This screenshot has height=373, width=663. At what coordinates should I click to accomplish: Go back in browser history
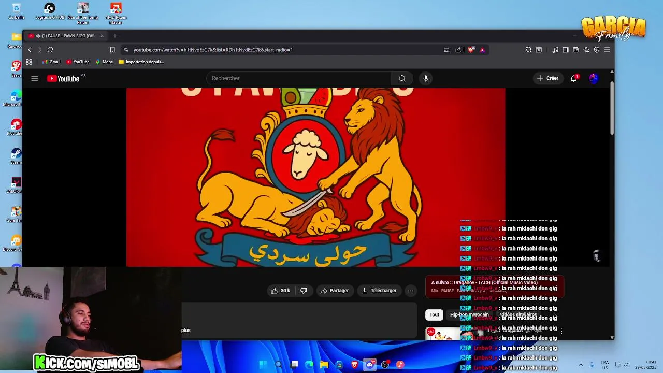click(30, 50)
